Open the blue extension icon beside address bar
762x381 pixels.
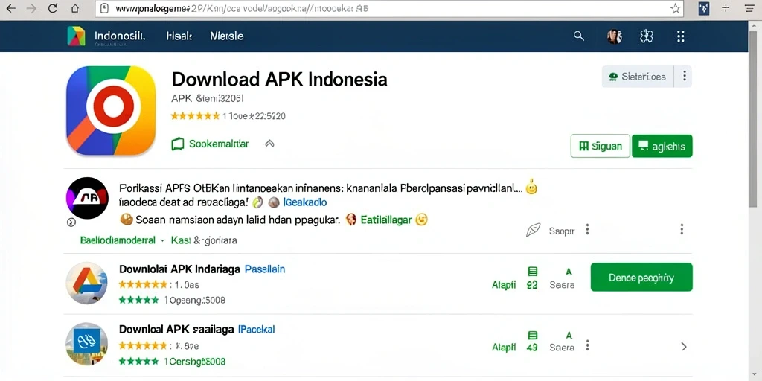tap(703, 8)
